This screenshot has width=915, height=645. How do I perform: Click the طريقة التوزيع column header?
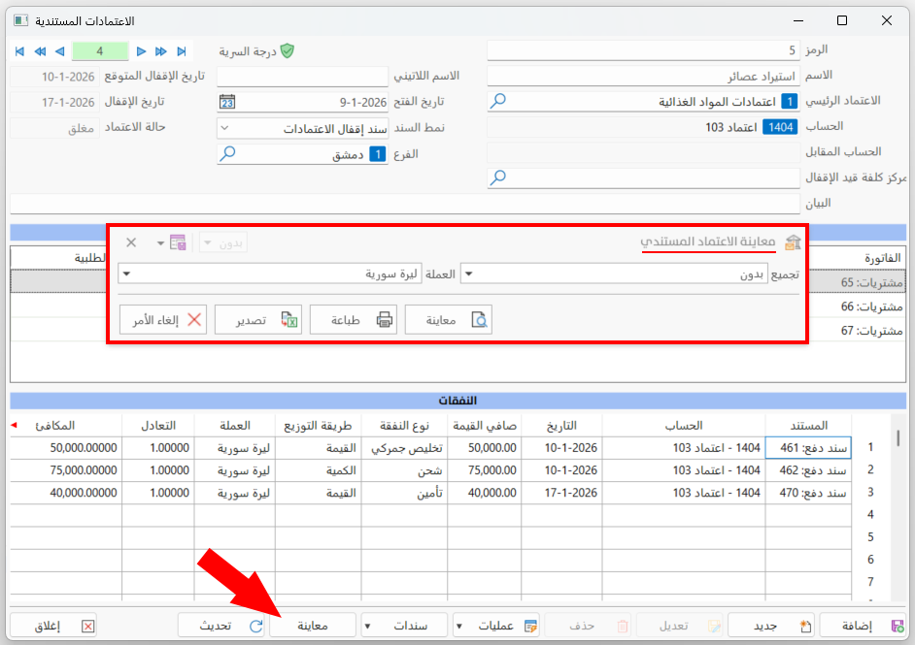pyautogui.click(x=318, y=426)
